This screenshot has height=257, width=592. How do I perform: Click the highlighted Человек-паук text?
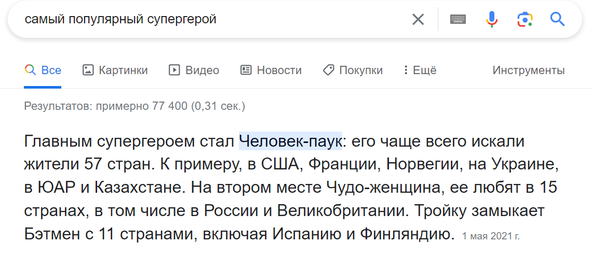coord(290,141)
